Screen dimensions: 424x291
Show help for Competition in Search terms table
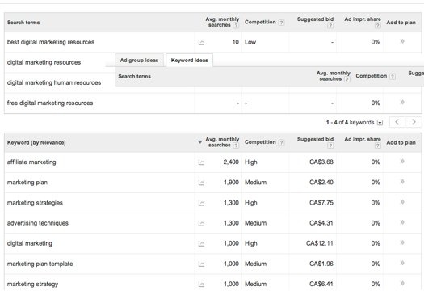[x=281, y=23]
